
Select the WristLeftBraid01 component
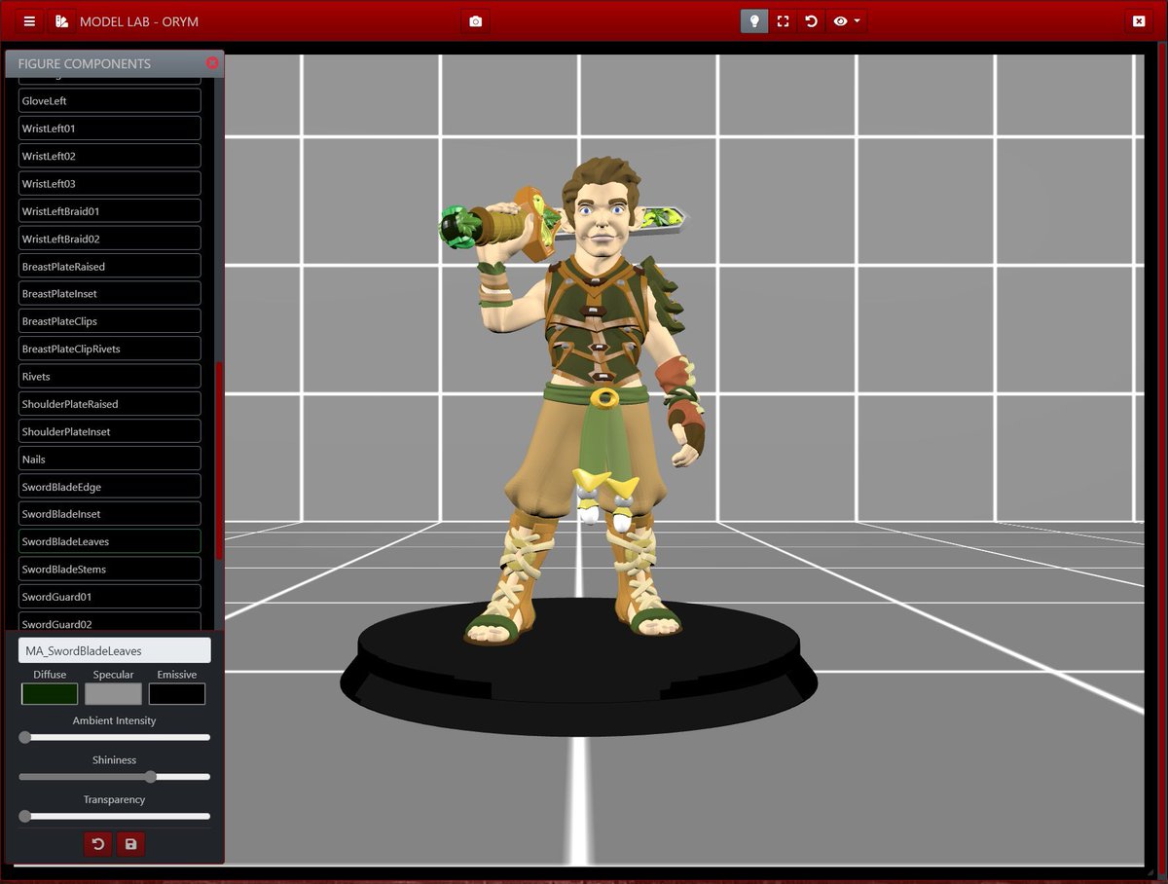coord(110,211)
